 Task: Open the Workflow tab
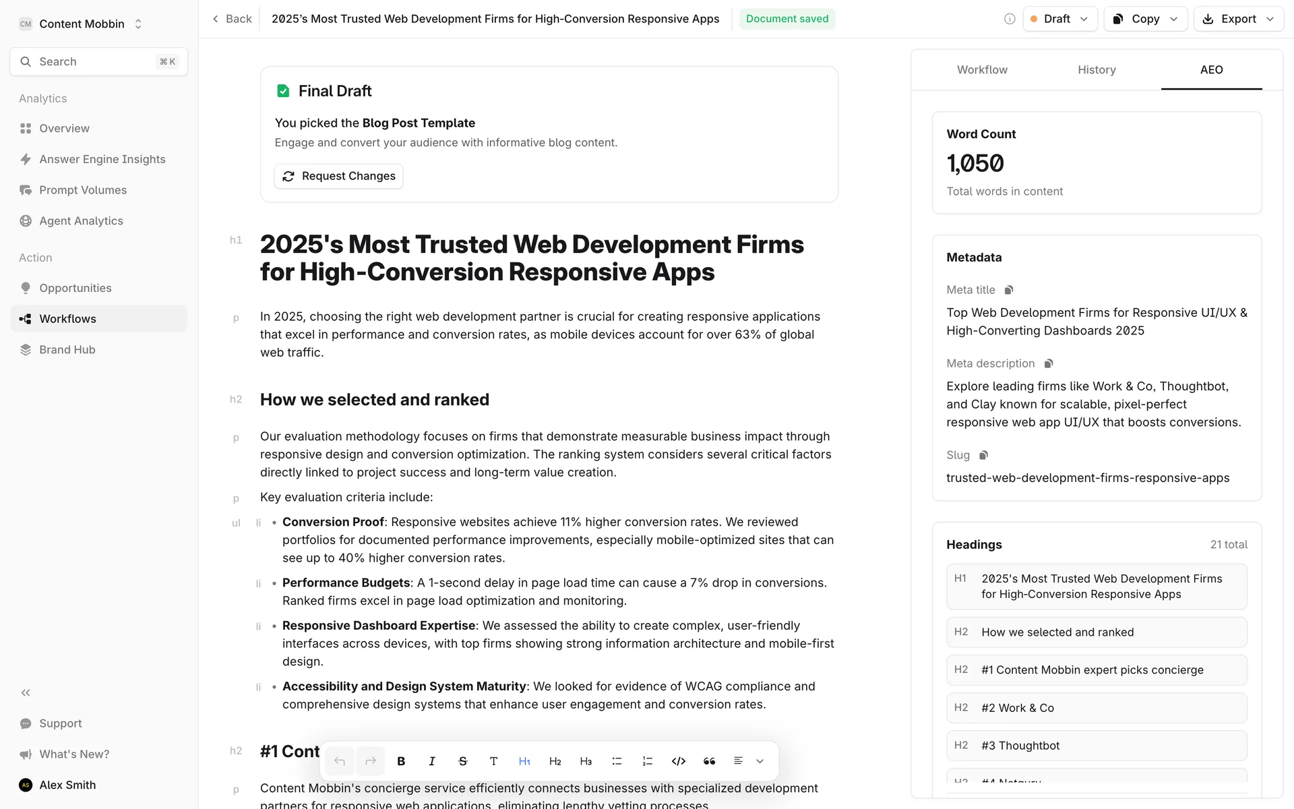coord(982,69)
